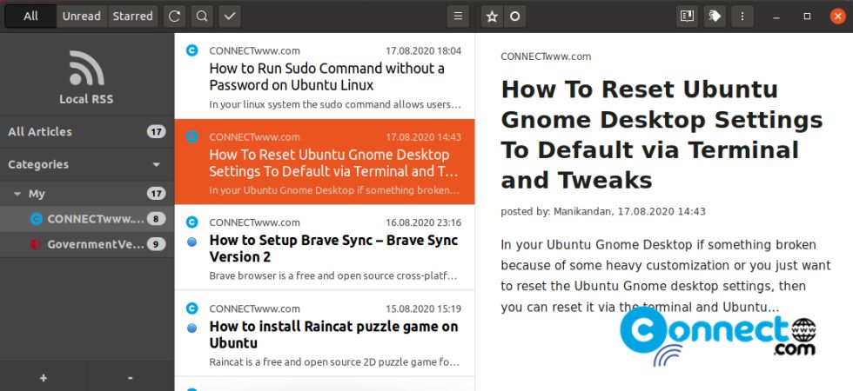Select the CONNECTwww... feed in sidebar
Viewport: 853px width, 391px height.
(87, 219)
